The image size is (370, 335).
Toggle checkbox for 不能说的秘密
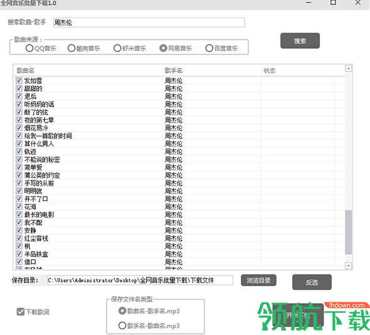coord(19,159)
